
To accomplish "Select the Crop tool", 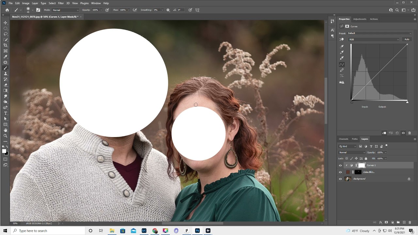I will pyautogui.click(x=6, y=45).
